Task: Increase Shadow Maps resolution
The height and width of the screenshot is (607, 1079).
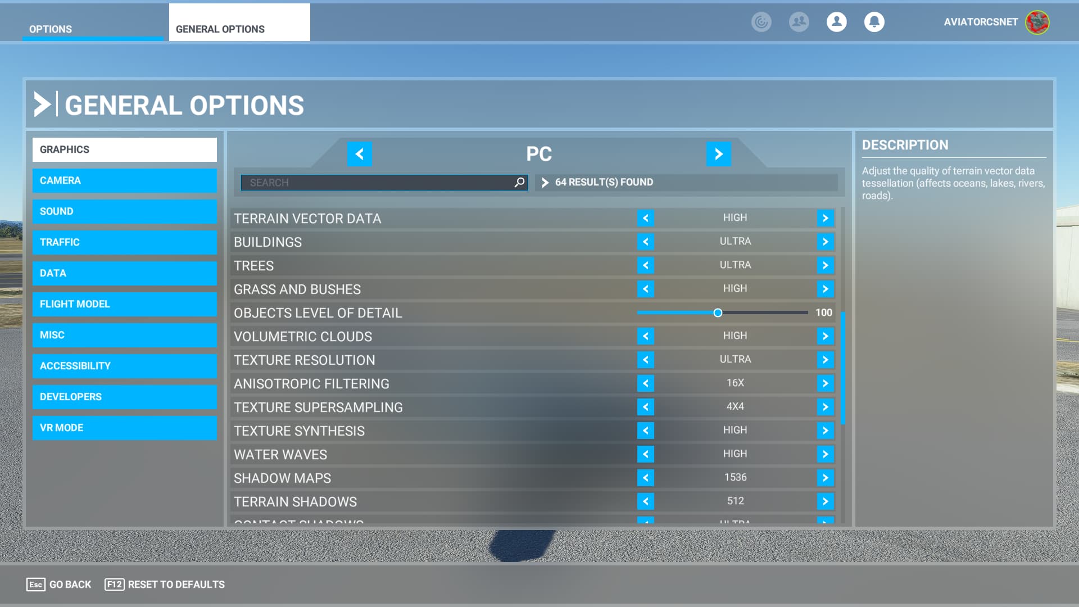Action: pos(825,478)
